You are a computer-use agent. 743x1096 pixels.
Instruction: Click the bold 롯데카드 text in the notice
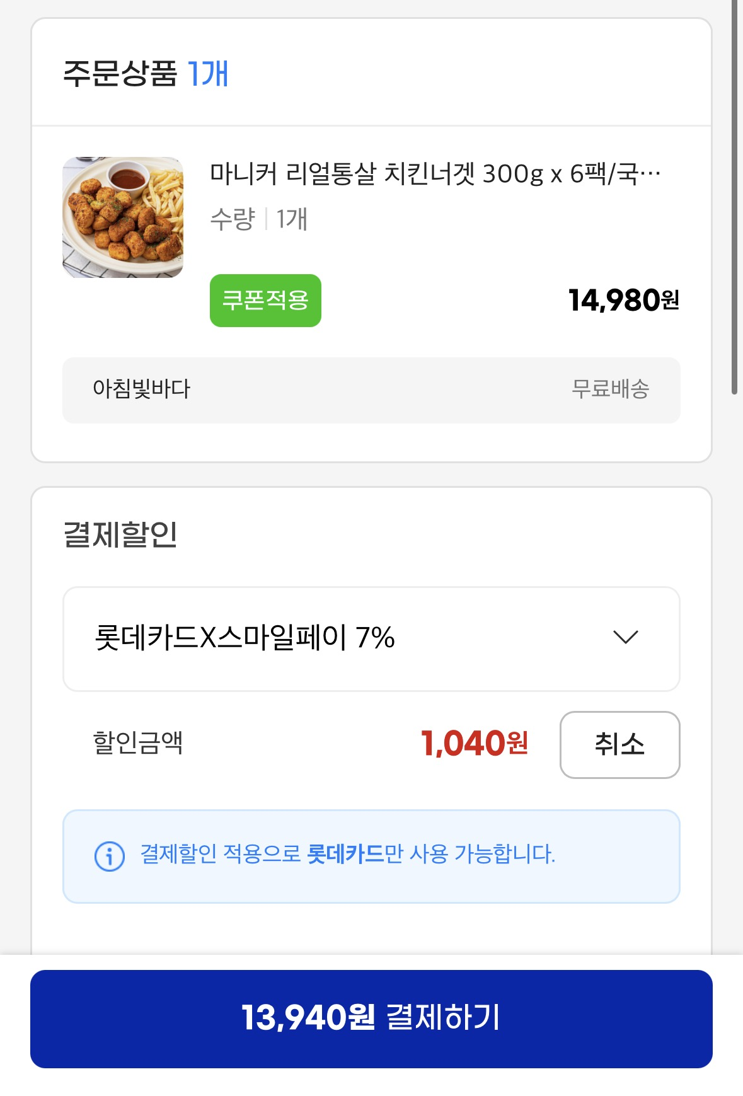345,854
